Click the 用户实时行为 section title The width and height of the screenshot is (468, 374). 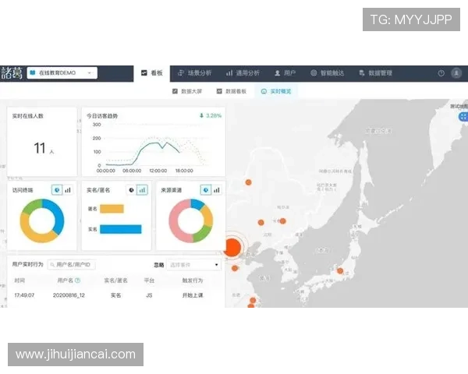[x=28, y=264]
